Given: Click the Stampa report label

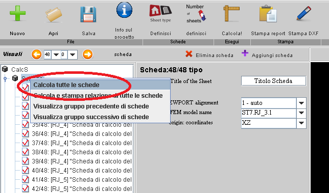Looking at the screenshot, I should (x=268, y=34).
